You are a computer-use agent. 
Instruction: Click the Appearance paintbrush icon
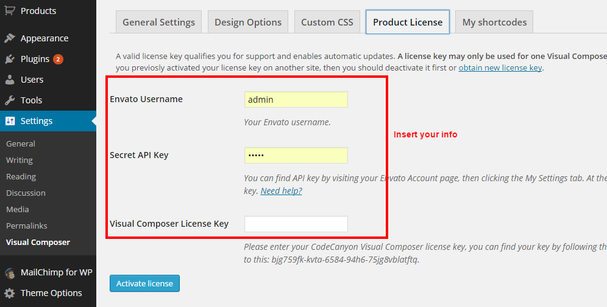click(x=10, y=38)
